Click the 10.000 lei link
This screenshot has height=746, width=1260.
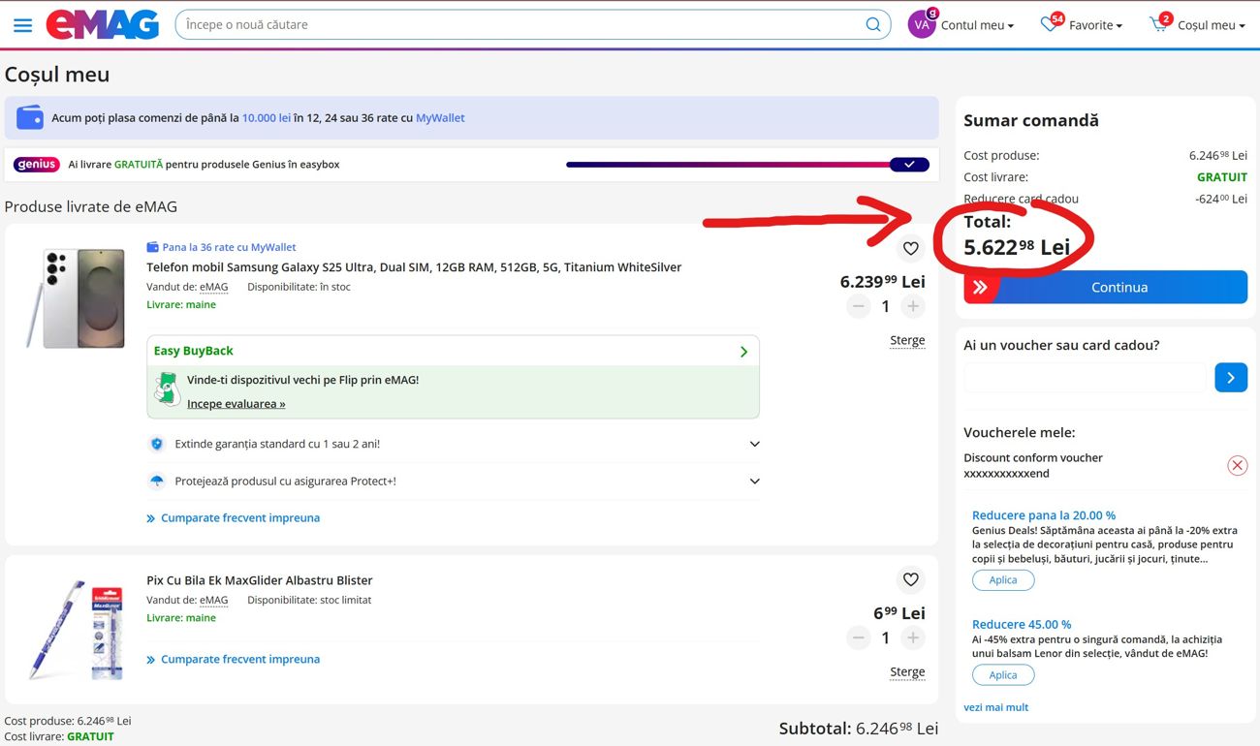[267, 118]
